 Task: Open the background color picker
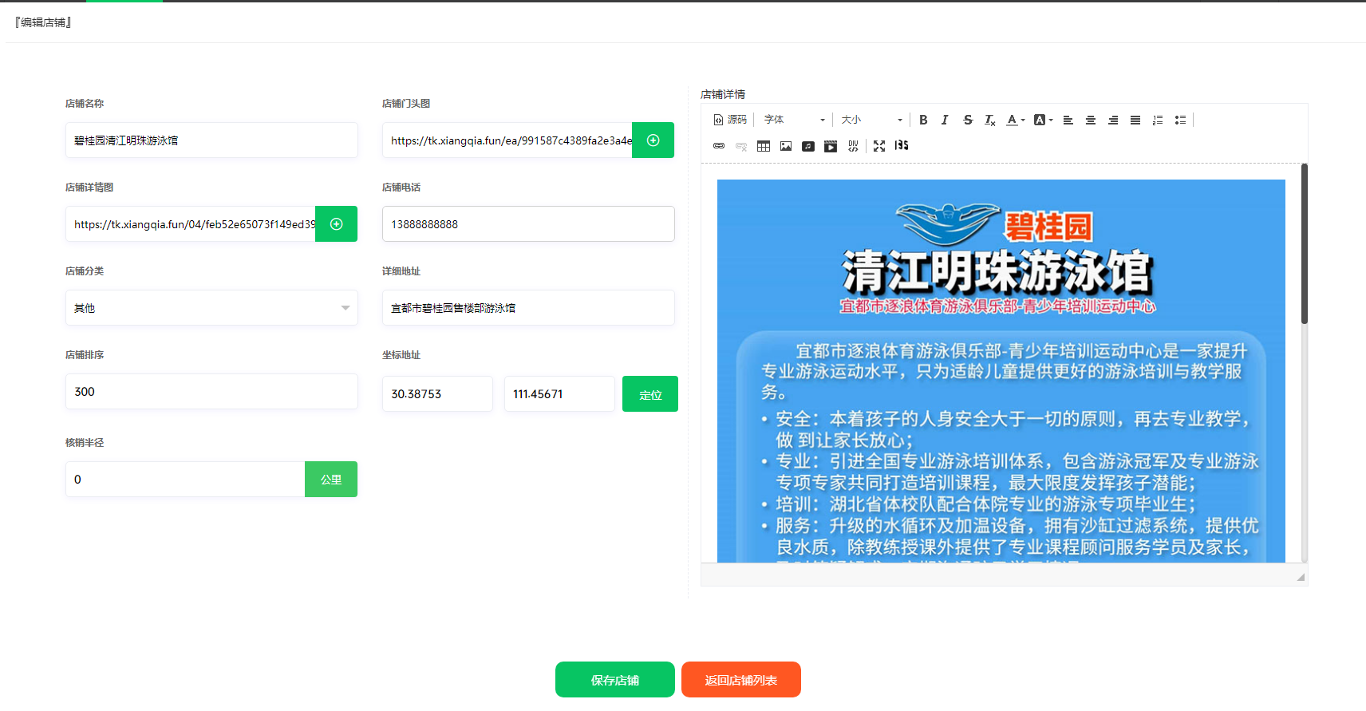[1044, 120]
